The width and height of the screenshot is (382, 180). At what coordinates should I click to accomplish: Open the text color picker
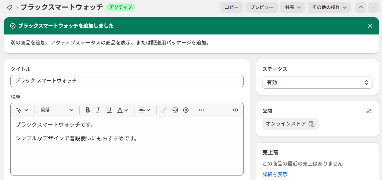pos(122,110)
